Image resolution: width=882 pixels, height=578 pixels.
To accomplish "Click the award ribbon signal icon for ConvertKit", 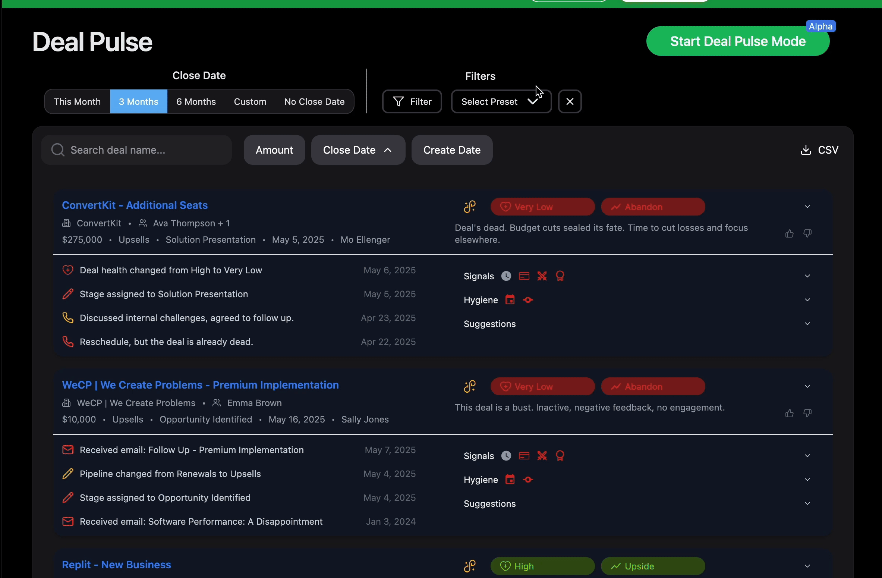I will coord(560,276).
